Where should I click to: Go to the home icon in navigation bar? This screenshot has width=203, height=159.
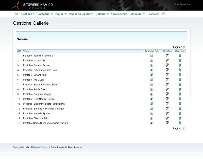(x=16, y=14)
